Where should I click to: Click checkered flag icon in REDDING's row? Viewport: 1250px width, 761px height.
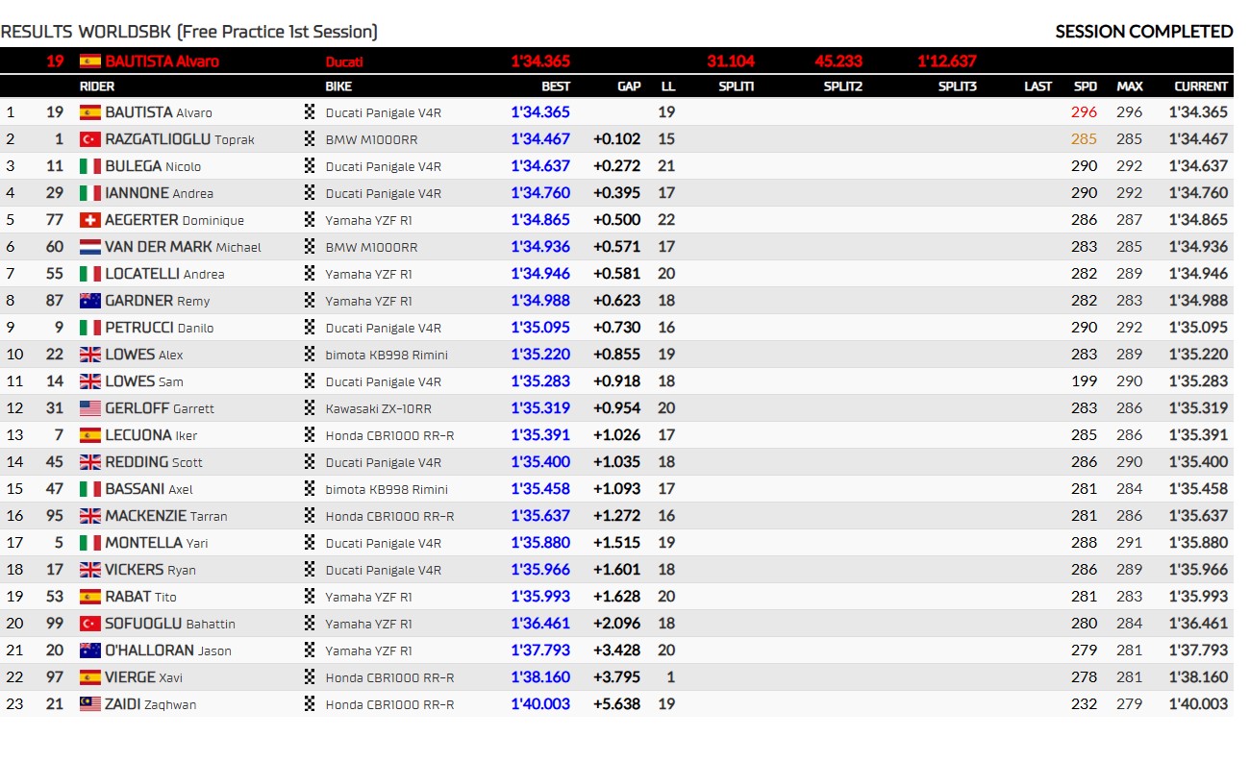tap(310, 462)
